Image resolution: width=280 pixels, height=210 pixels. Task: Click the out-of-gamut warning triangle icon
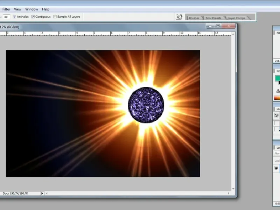coord(278,91)
